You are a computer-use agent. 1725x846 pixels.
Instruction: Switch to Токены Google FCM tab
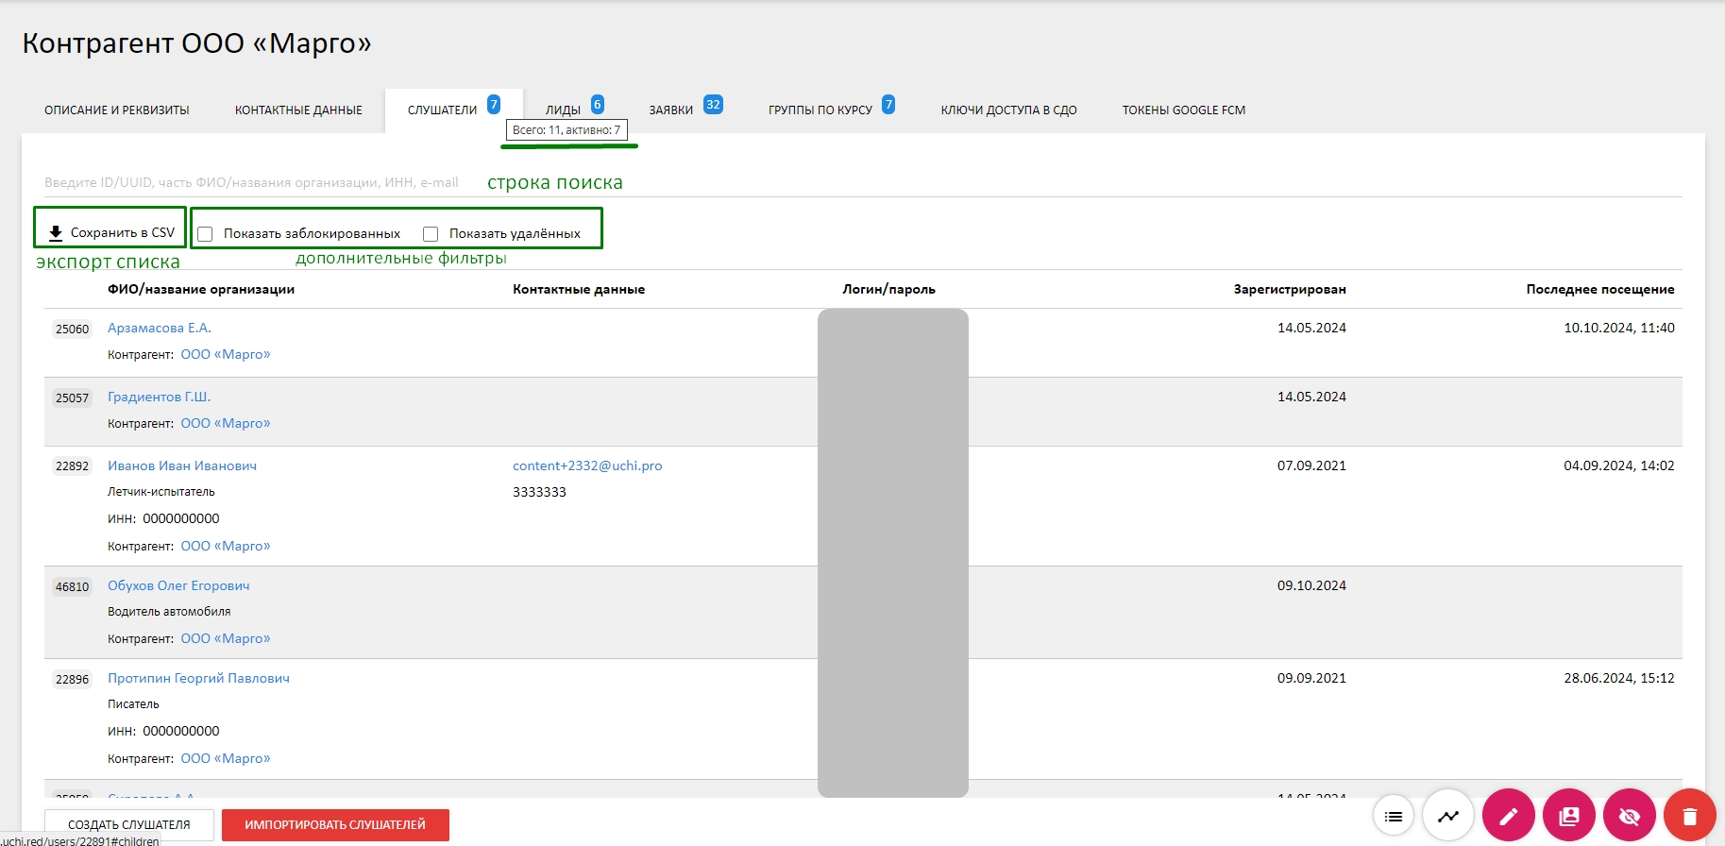1184,110
